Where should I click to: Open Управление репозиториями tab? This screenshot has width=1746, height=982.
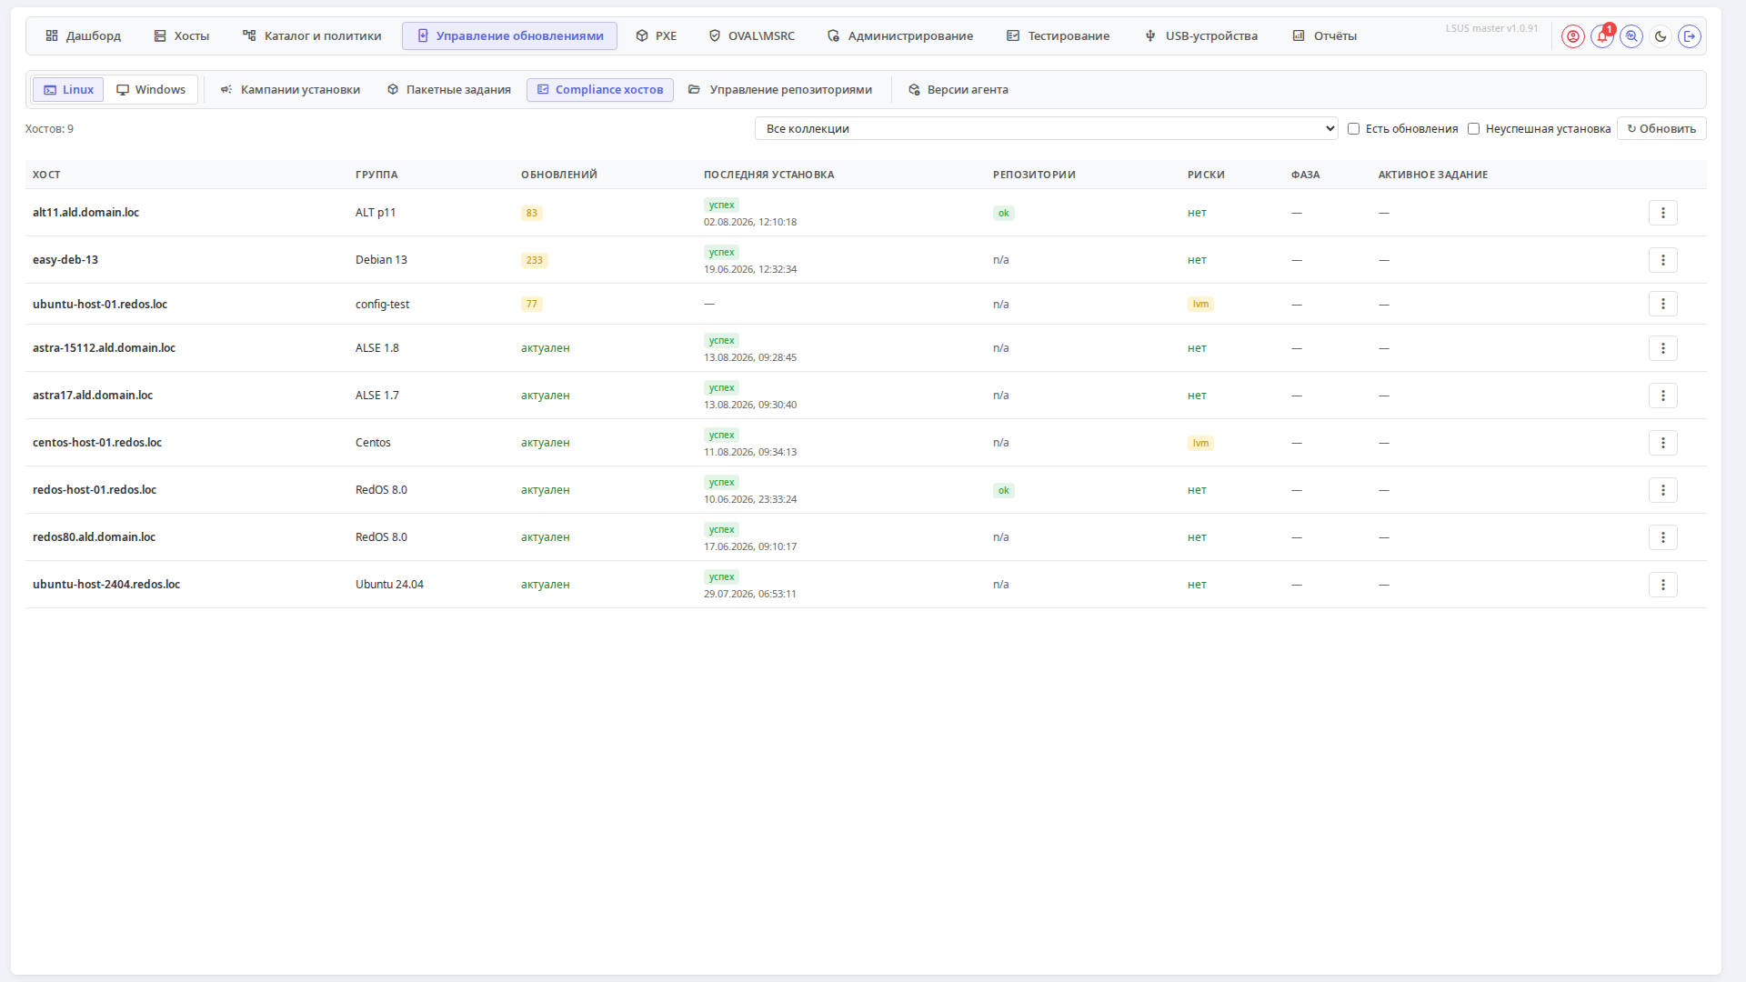tap(781, 90)
